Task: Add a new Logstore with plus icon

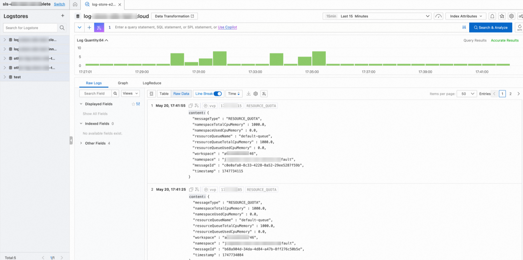Action: [63, 16]
